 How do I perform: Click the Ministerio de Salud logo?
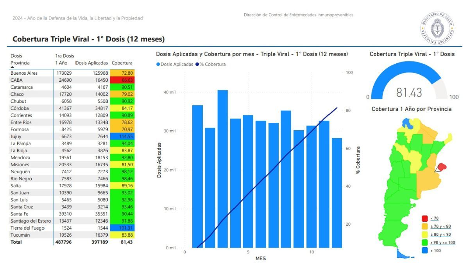point(437,28)
